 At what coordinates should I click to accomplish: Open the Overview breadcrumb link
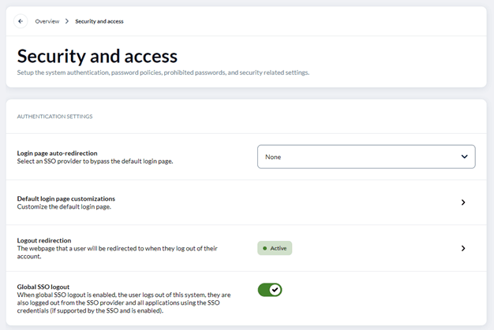click(x=47, y=21)
